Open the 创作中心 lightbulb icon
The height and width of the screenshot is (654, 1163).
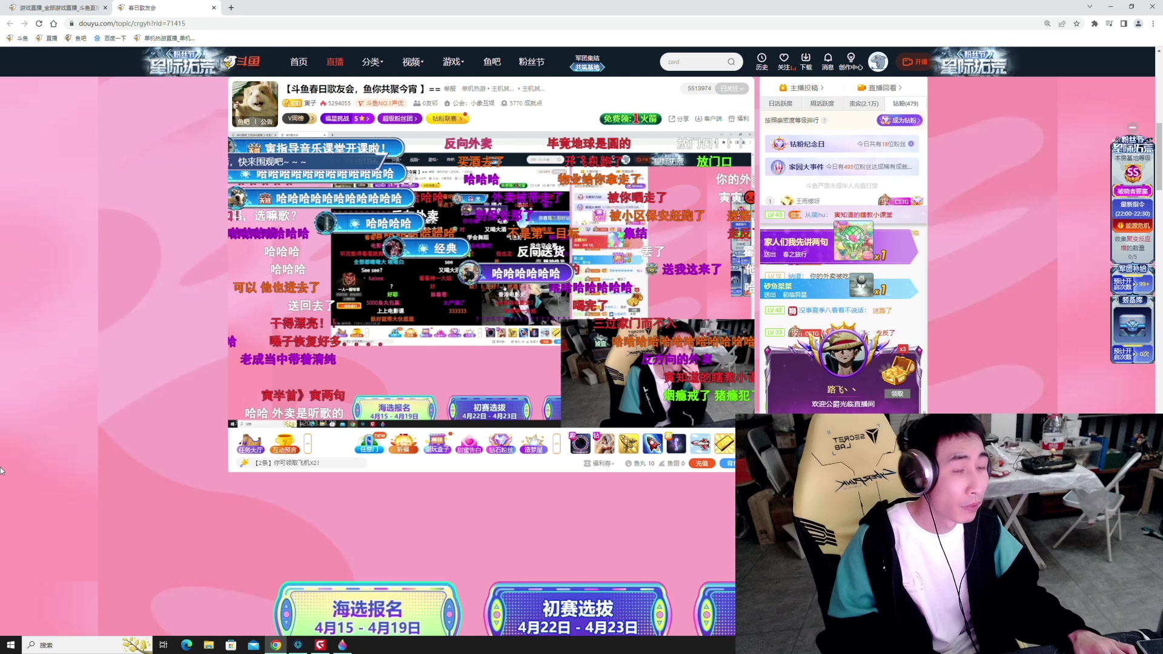(850, 61)
